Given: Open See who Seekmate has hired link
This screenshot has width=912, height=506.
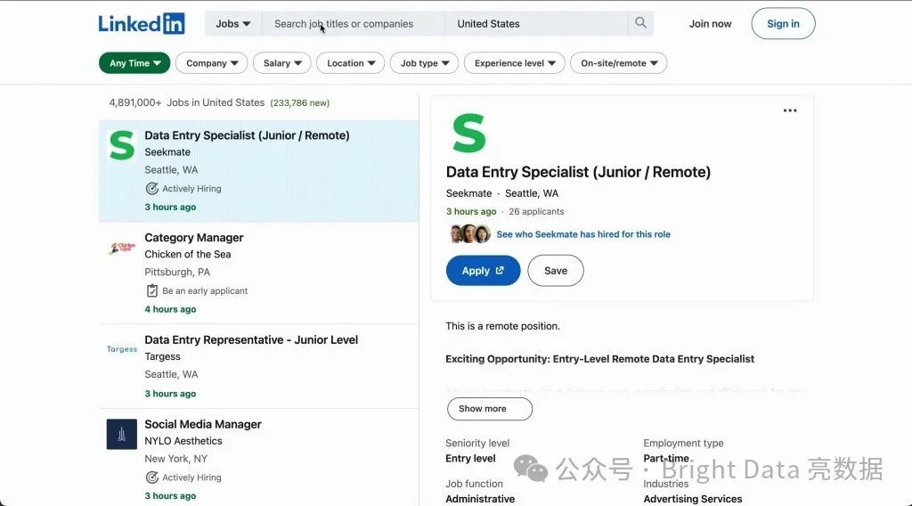Looking at the screenshot, I should coord(583,234).
